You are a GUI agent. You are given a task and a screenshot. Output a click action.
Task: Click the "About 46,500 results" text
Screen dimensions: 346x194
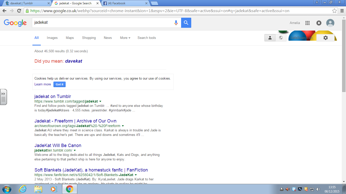coord(61,51)
